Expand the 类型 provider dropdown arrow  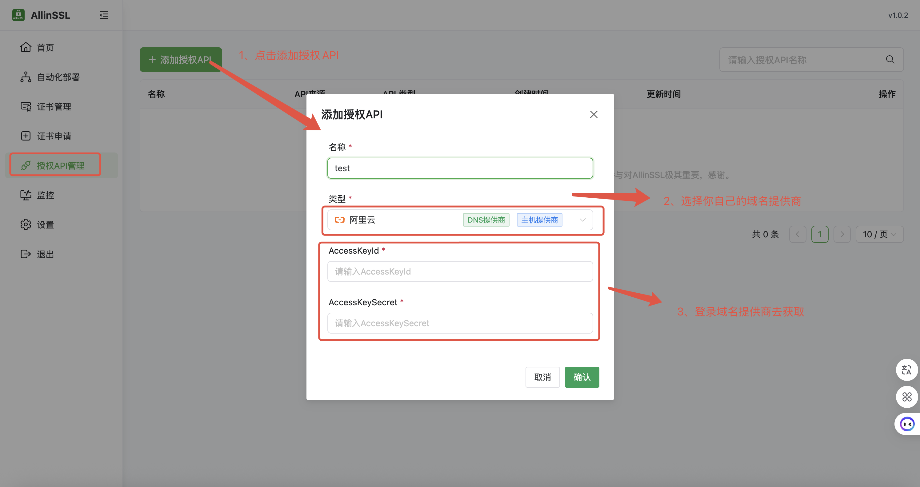point(582,220)
